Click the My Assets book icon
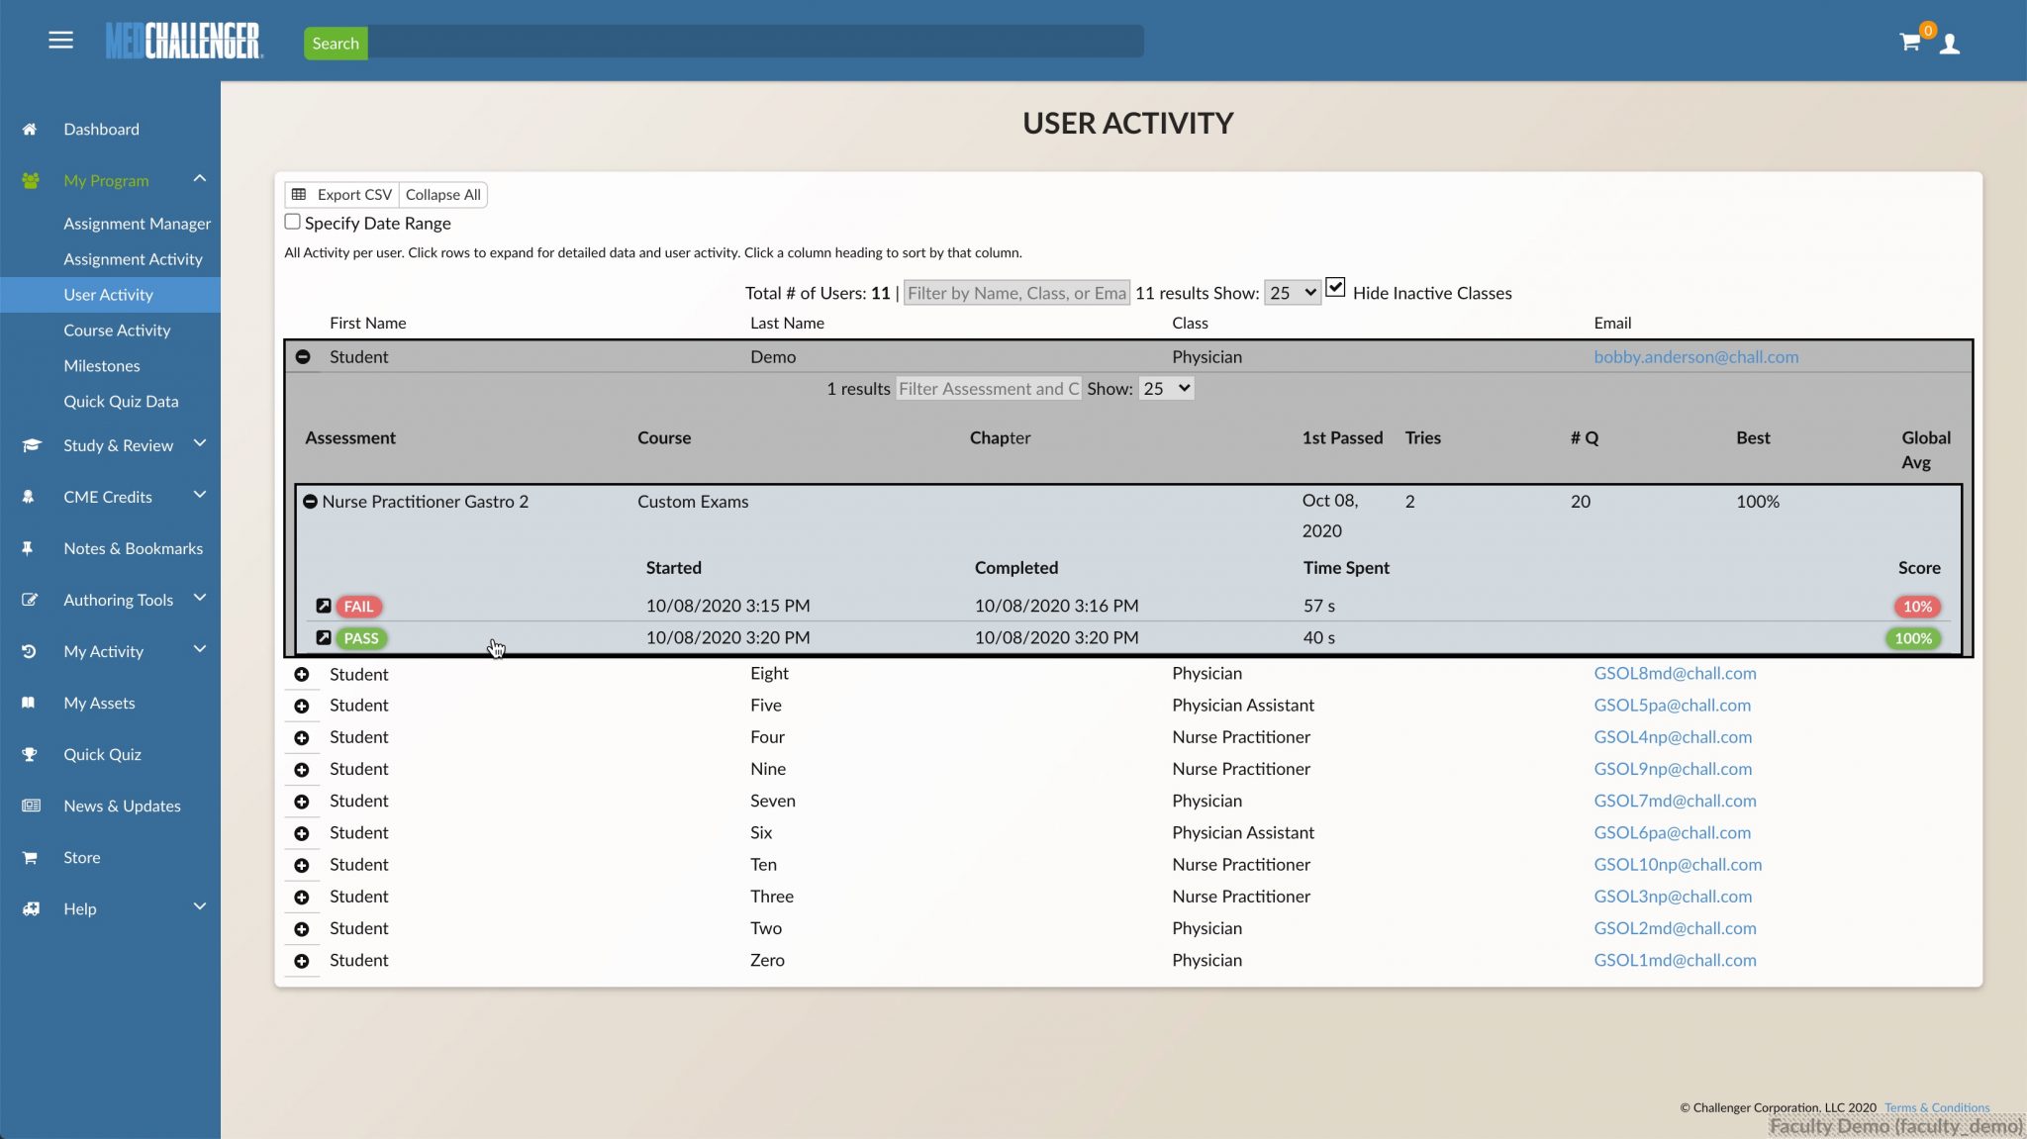Viewport: 2027px width, 1139px height. [x=29, y=703]
